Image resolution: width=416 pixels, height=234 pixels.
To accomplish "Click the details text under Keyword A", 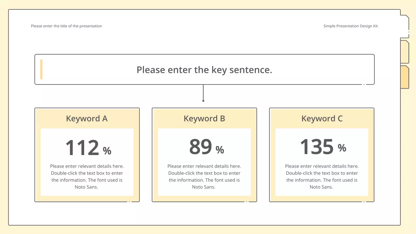I will (87, 176).
